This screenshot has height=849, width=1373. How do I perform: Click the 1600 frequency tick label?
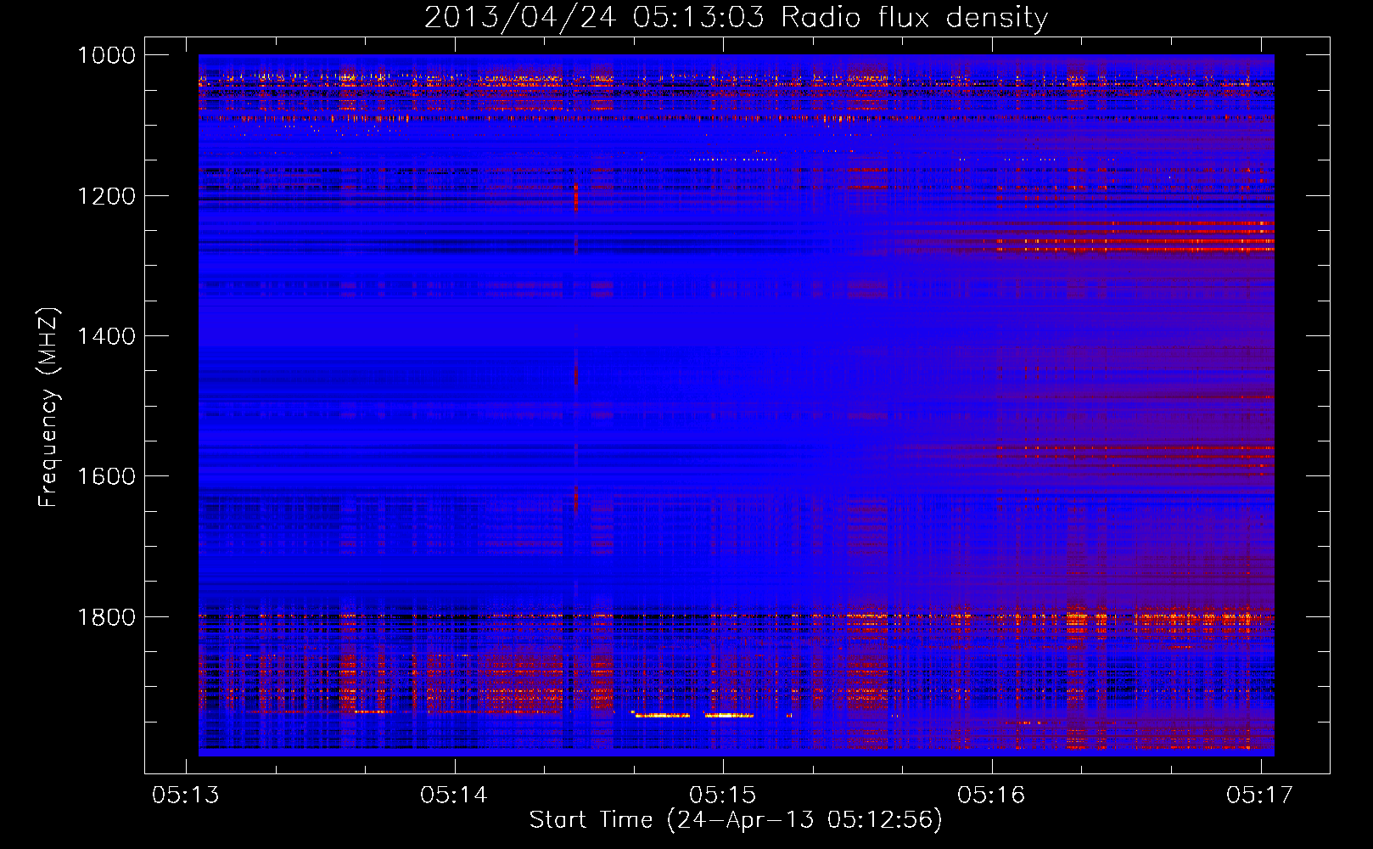pyautogui.click(x=106, y=476)
